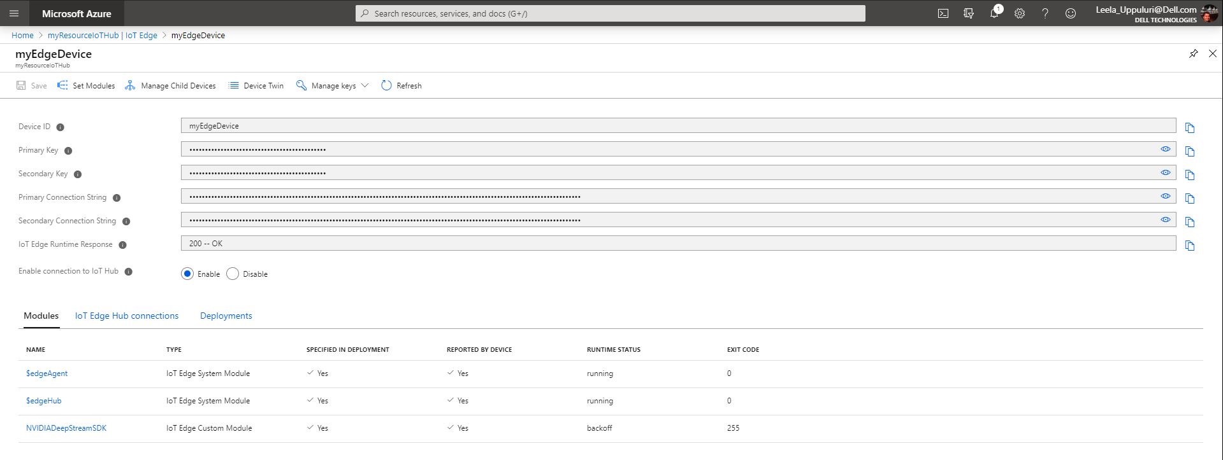Open the $edgeAgent module
Image resolution: width=1223 pixels, height=460 pixels.
click(x=47, y=373)
